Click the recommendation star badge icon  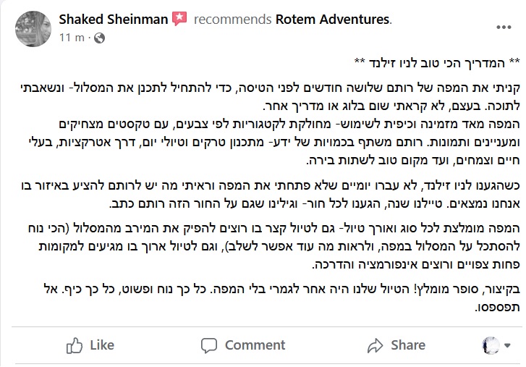coord(180,20)
